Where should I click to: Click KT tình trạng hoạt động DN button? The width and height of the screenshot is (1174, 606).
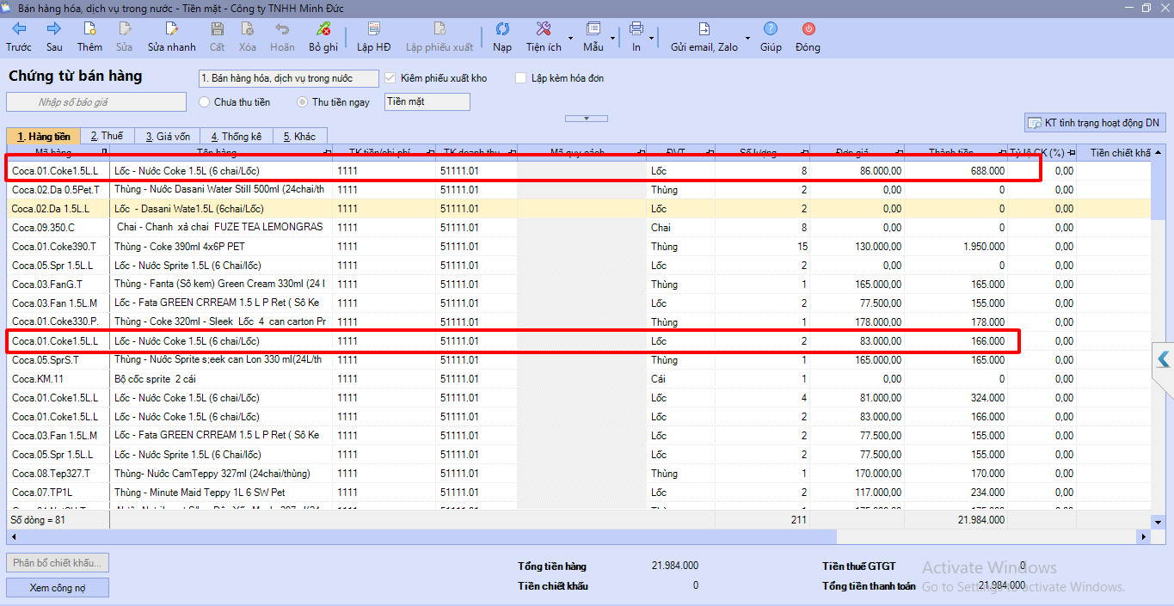tap(1095, 123)
